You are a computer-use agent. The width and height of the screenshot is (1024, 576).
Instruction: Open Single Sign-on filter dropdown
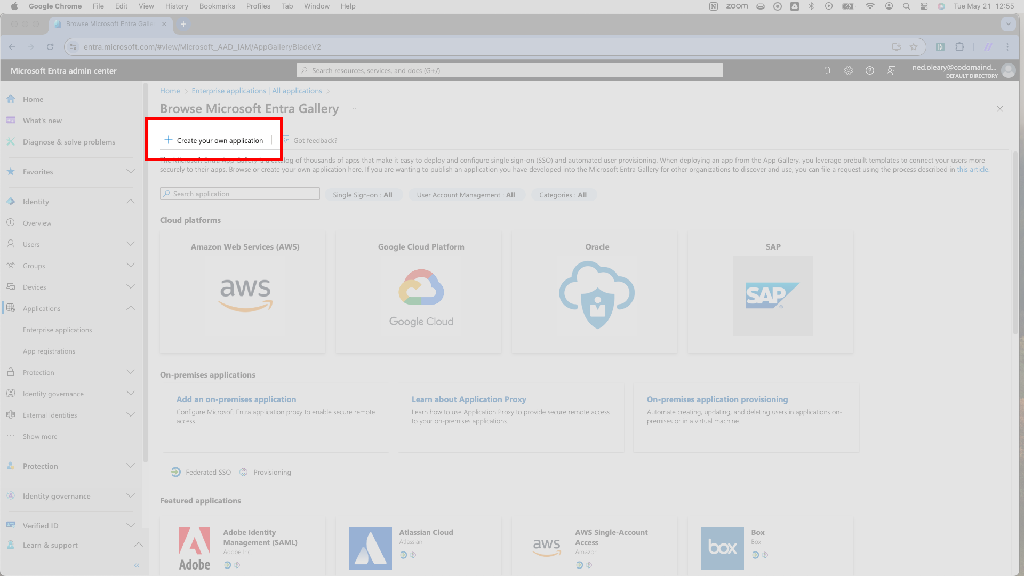[363, 195]
